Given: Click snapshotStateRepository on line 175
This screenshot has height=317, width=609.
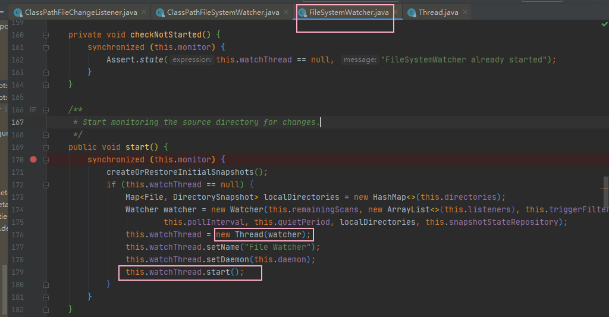Looking at the screenshot, I should click(503, 222).
